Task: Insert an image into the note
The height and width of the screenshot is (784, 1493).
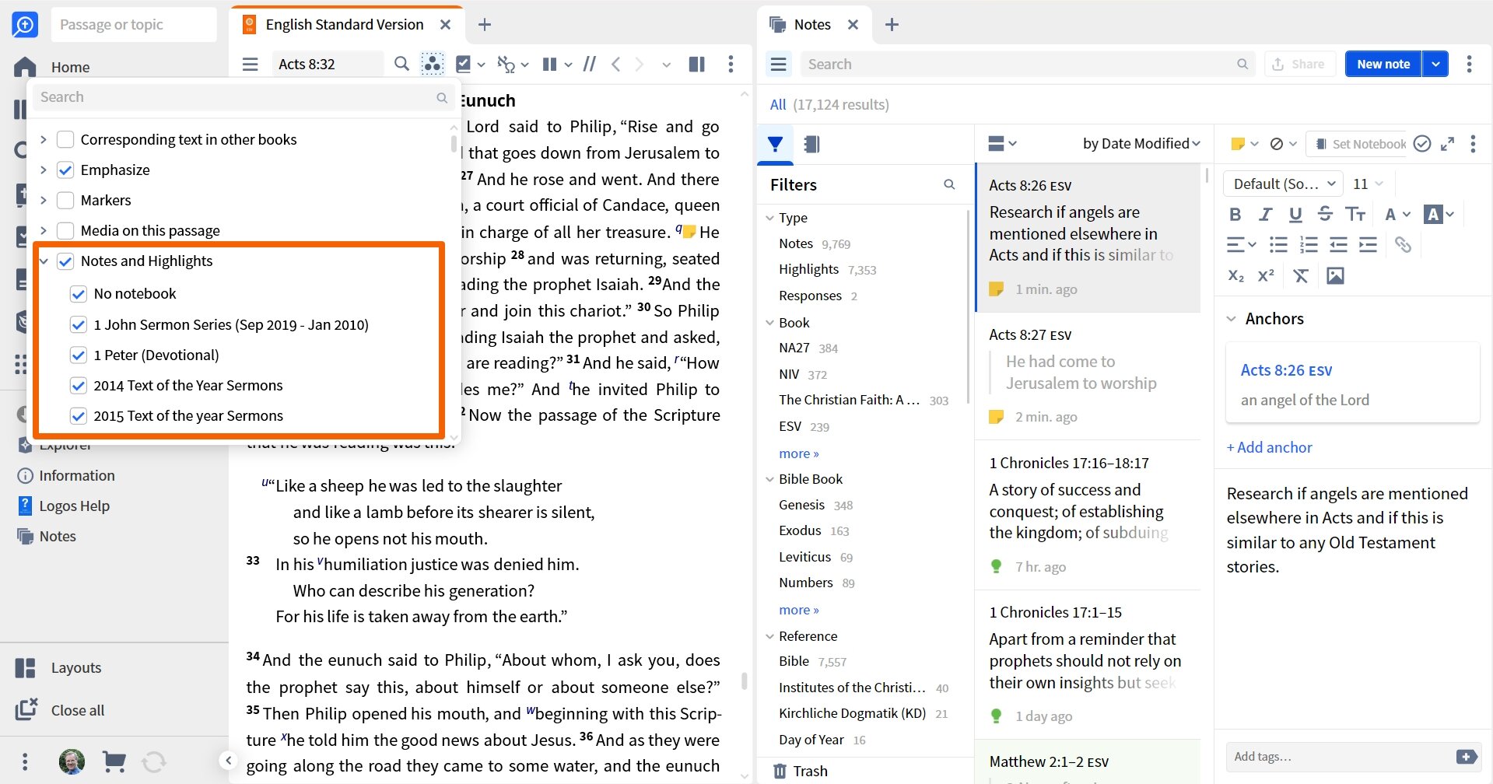Action: click(x=1336, y=275)
